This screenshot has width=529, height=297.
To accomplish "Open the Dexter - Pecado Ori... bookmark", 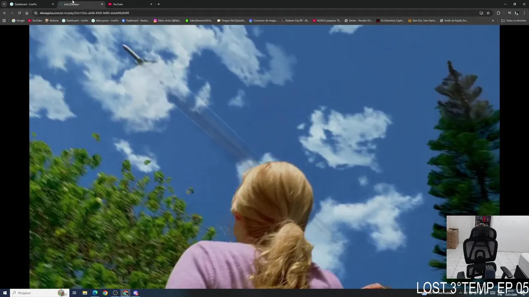I will coord(359,20).
